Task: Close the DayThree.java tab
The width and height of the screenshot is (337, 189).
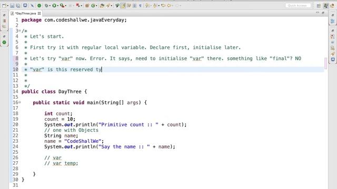Action: pyautogui.click(x=39, y=13)
